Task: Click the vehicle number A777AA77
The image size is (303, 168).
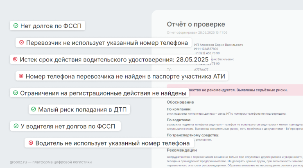Action: tap(201, 70)
